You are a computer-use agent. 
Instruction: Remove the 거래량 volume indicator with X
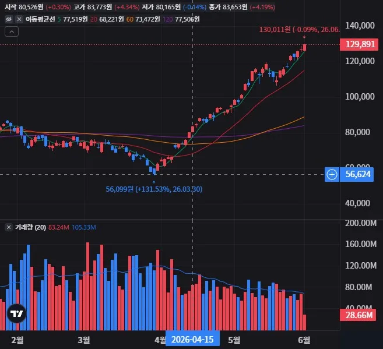point(9,227)
